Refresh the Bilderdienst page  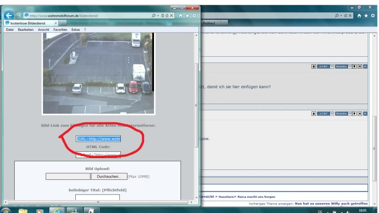[168, 16]
